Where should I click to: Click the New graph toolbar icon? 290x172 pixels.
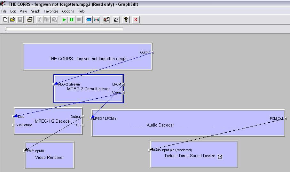tap(5, 20)
